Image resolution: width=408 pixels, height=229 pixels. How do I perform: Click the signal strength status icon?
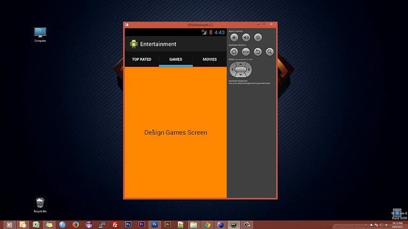(204, 32)
